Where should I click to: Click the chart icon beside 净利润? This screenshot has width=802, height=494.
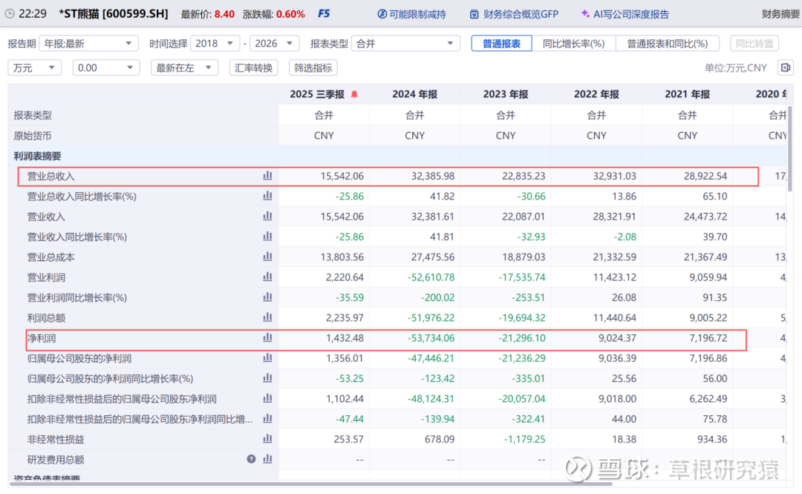pos(267,337)
